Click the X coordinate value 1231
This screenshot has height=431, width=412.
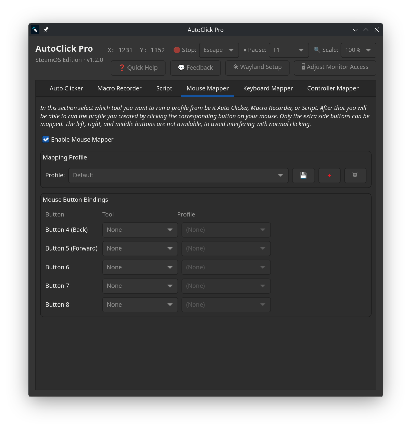[x=125, y=50]
